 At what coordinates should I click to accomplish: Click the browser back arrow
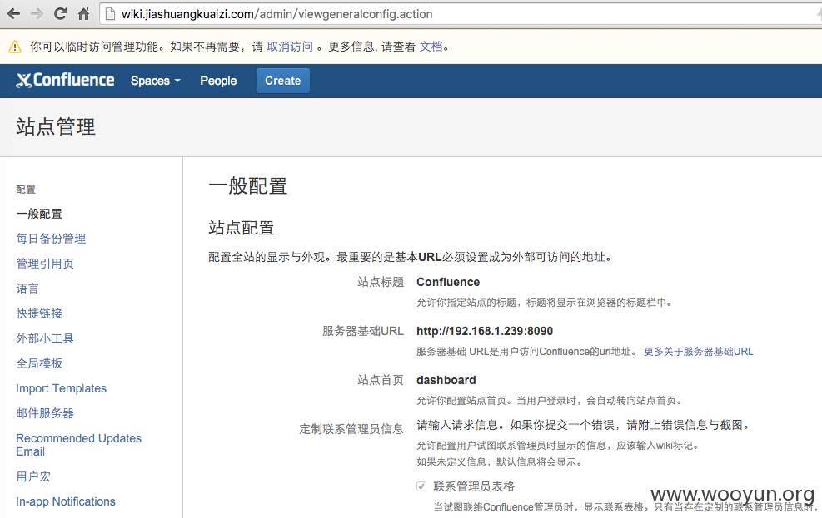click(x=14, y=14)
